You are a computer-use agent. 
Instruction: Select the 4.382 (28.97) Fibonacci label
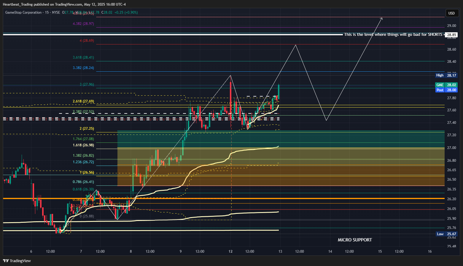click(83, 24)
